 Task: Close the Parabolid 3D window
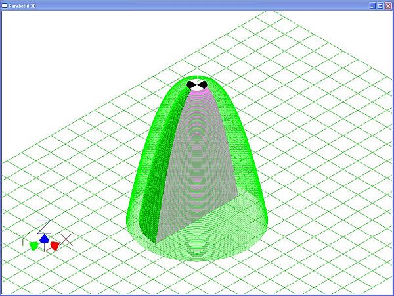388,5
